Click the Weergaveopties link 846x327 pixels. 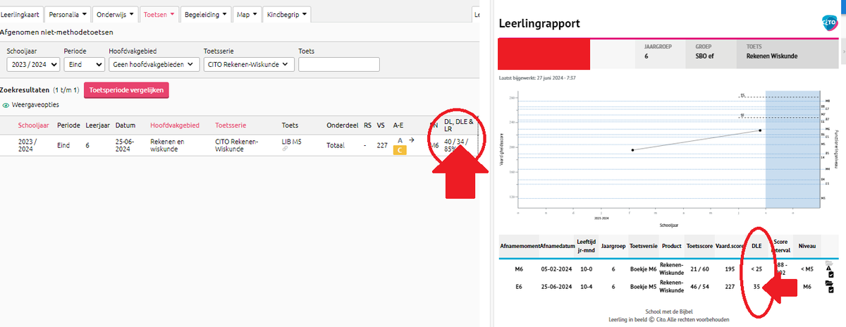click(x=35, y=105)
